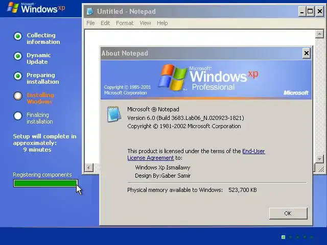The image size is (327, 245).
Task: Click the 'Copyright © 1981-2002 Microsoft Corporation' line
Action: pos(184,126)
